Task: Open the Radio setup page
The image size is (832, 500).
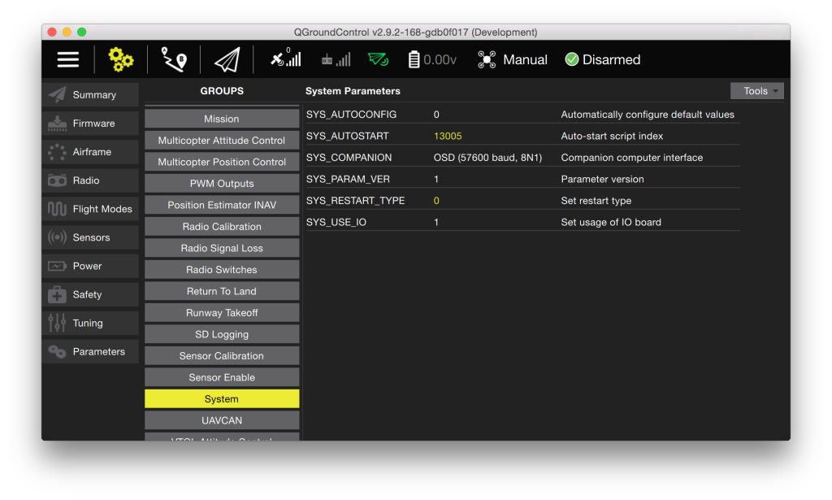Action: (x=90, y=180)
